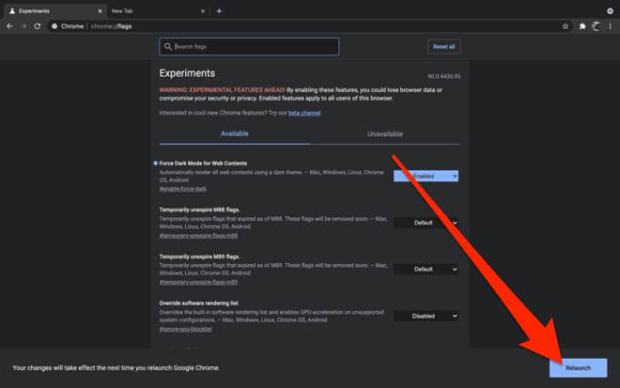
Task: Open the Extensions puzzle icon
Action: click(583, 26)
